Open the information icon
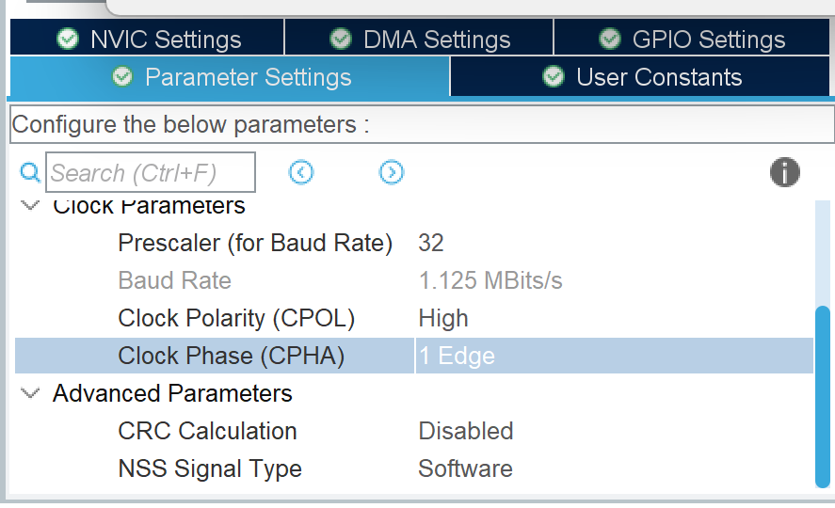 click(784, 172)
